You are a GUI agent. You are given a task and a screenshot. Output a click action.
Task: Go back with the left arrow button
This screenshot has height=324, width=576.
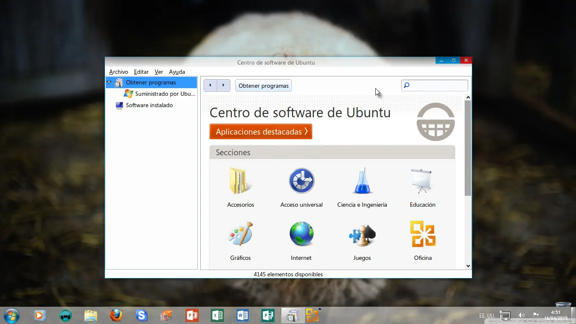210,85
